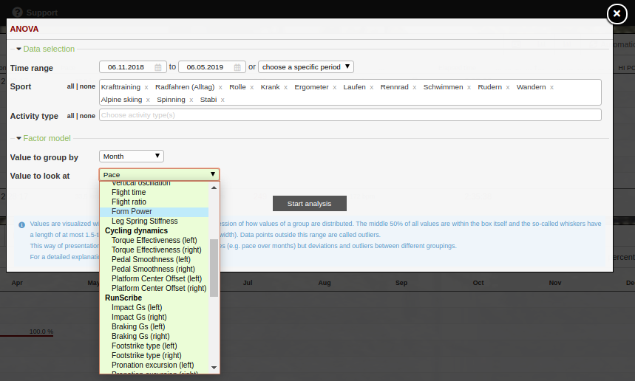The height and width of the screenshot is (381, 635).
Task: Start the ANOVA analysis
Action: [310, 204]
